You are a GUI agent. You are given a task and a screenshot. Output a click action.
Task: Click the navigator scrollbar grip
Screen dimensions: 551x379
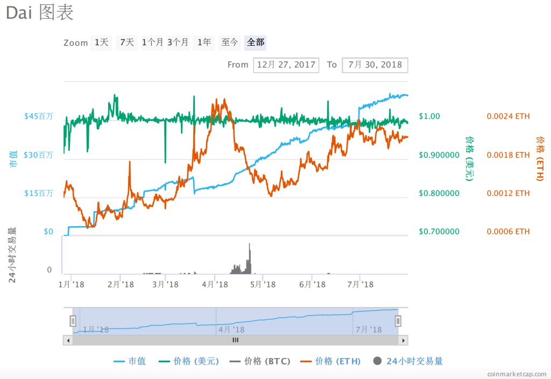(235, 340)
